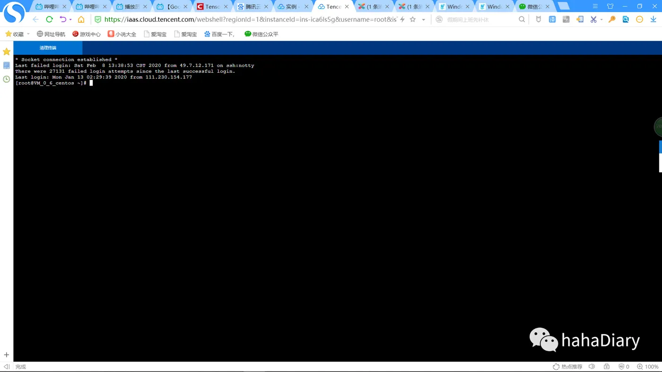Click the Sogou search input box
Viewport: 662px width, 372px height.
[481, 19]
